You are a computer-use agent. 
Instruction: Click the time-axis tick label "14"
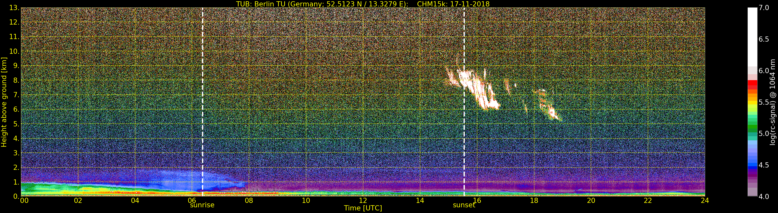[x=420, y=201]
